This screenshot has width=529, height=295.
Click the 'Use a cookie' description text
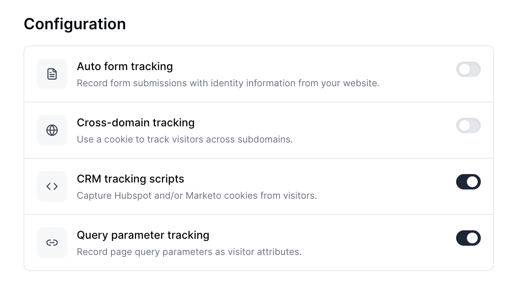pyautogui.click(x=185, y=139)
